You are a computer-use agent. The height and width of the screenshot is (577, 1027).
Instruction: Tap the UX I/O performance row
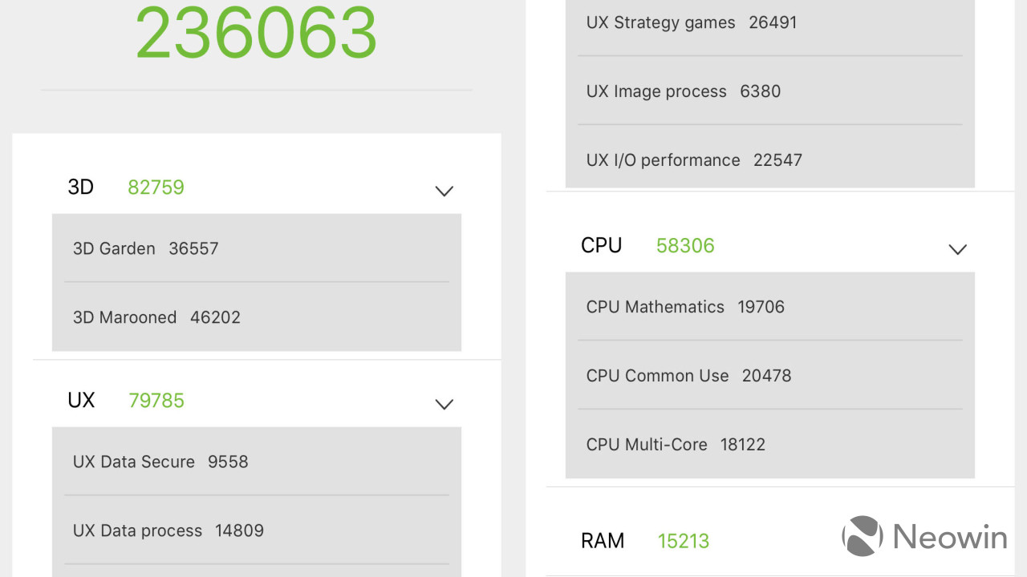[769, 160]
